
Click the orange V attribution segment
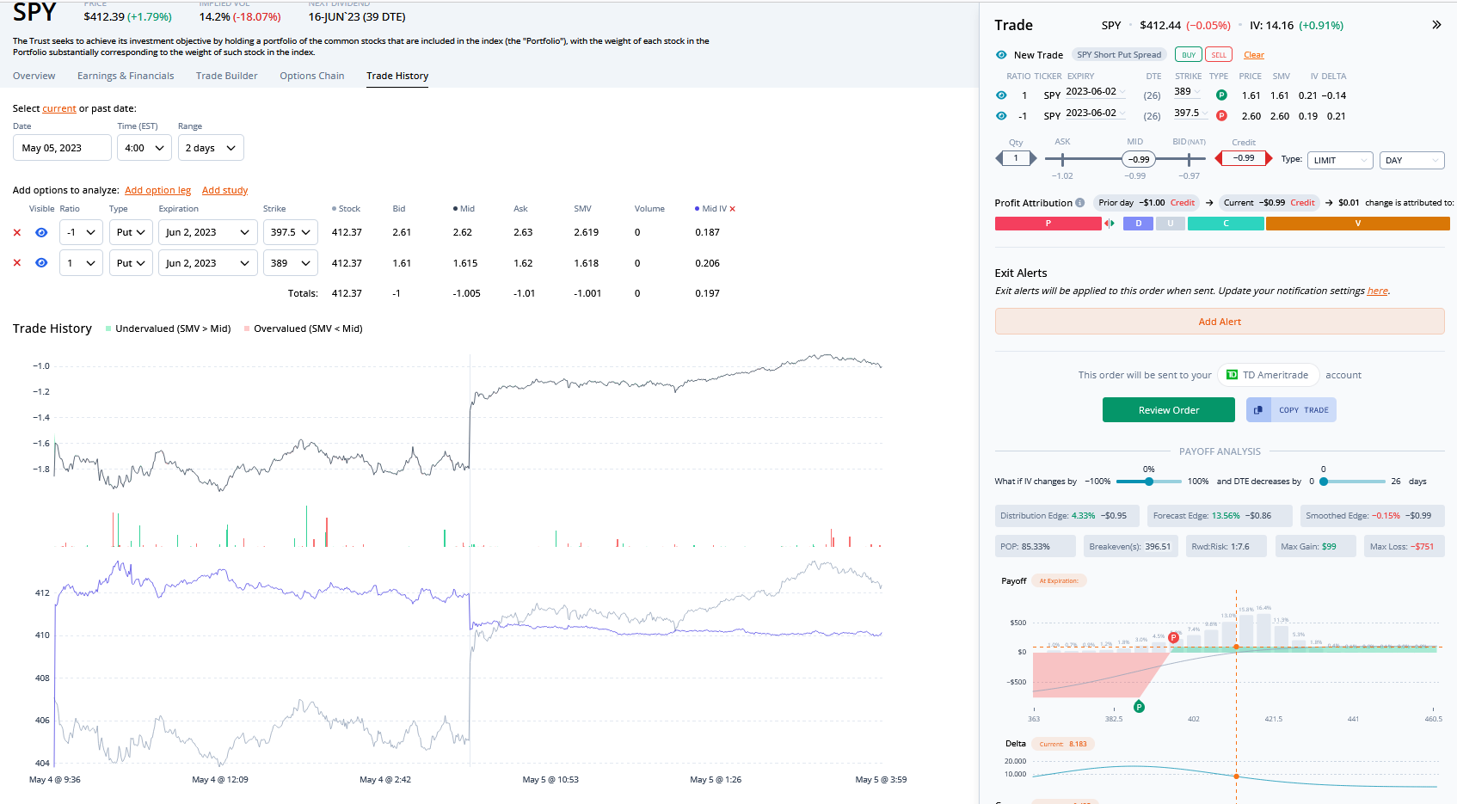click(x=1357, y=224)
